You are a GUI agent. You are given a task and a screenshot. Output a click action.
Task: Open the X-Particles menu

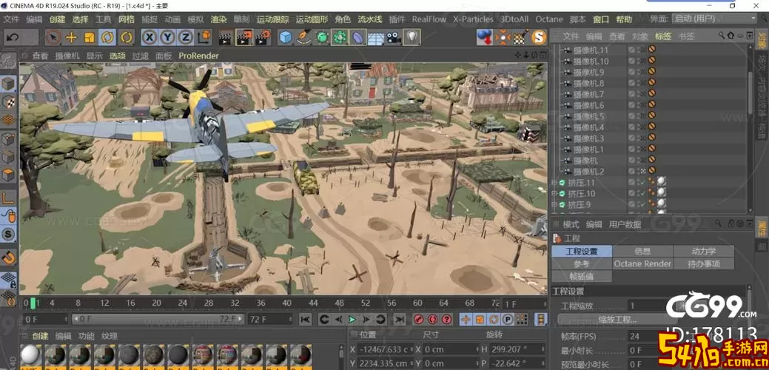pyautogui.click(x=473, y=19)
